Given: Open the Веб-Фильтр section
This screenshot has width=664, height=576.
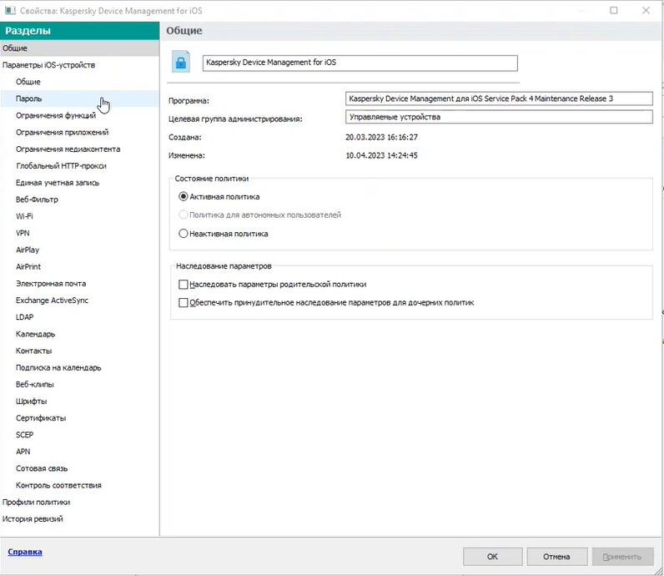Looking at the screenshot, I should tap(79, 200).
